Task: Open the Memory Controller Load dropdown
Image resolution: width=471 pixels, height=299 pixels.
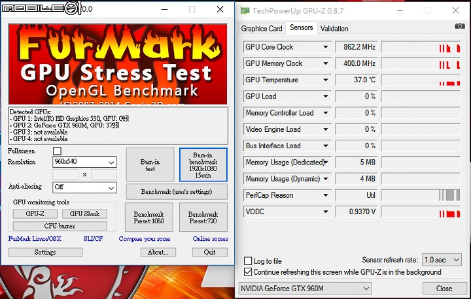Action: (325, 113)
